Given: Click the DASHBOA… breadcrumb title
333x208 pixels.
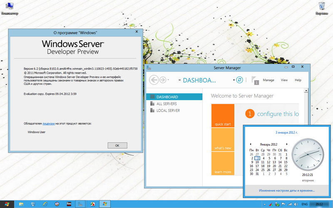Looking at the screenshot, I should coord(199,80).
